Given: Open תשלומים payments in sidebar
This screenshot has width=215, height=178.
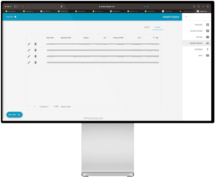Looking at the screenshot, I should [x=197, y=49].
